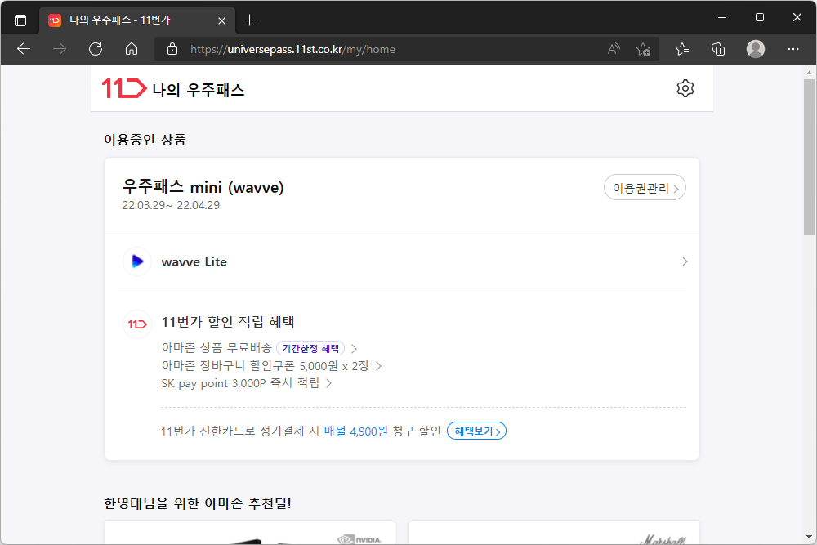Screen dimensions: 817x545
Task: Open the browser profile avatar
Action: pos(756,49)
